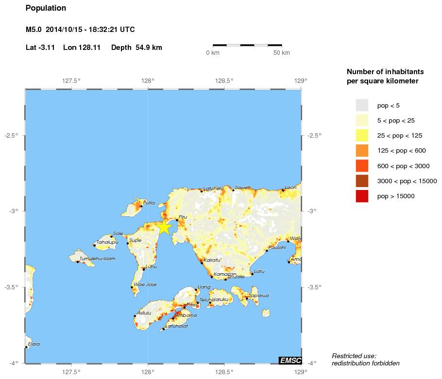
Task: Click the Ambolna city label
Action: point(187,316)
